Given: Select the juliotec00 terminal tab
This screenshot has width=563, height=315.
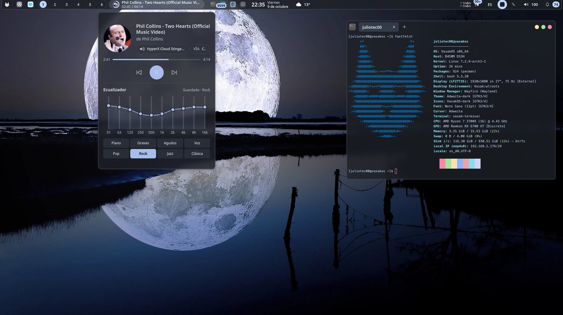Looking at the screenshot, I should tap(378, 27).
